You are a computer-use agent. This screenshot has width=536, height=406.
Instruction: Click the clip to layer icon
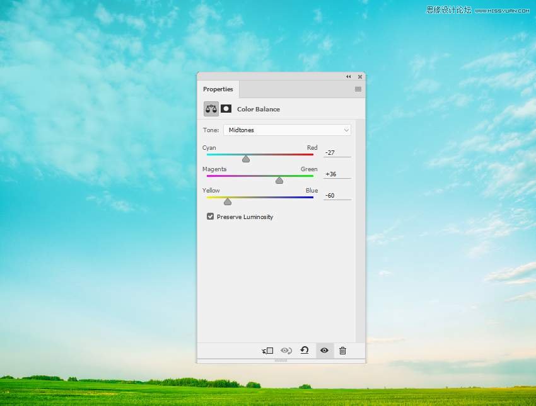[267, 351]
